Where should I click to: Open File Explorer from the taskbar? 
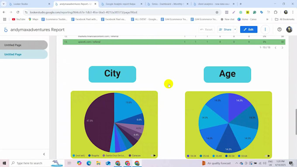click(99, 163)
